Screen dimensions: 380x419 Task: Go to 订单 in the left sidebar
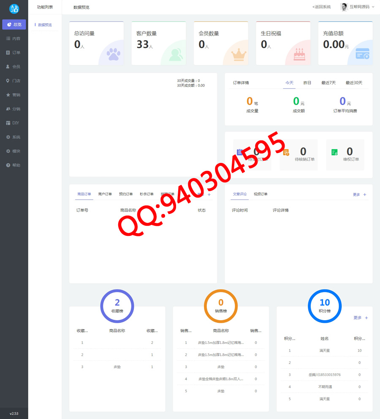coord(14,53)
